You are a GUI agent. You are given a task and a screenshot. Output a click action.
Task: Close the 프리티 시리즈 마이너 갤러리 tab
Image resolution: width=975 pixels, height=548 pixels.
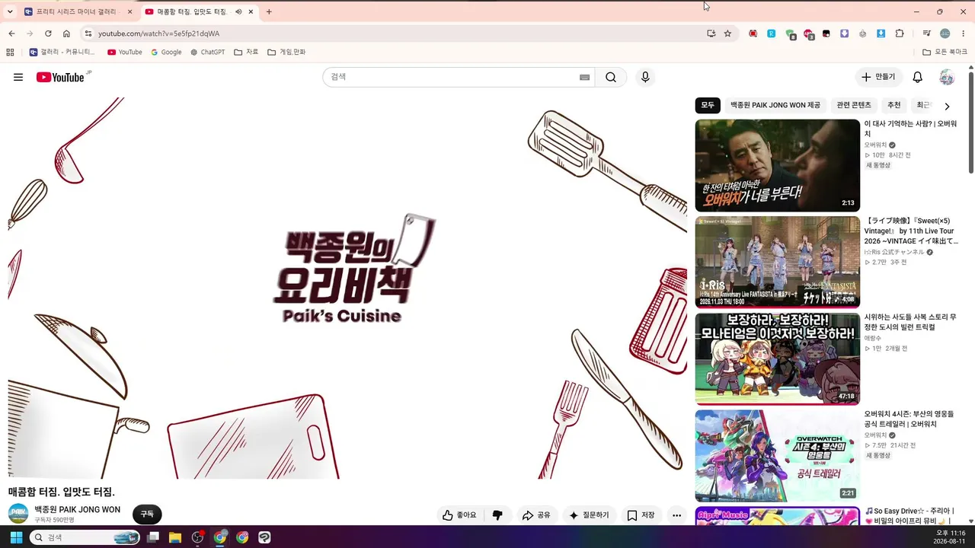pos(129,11)
